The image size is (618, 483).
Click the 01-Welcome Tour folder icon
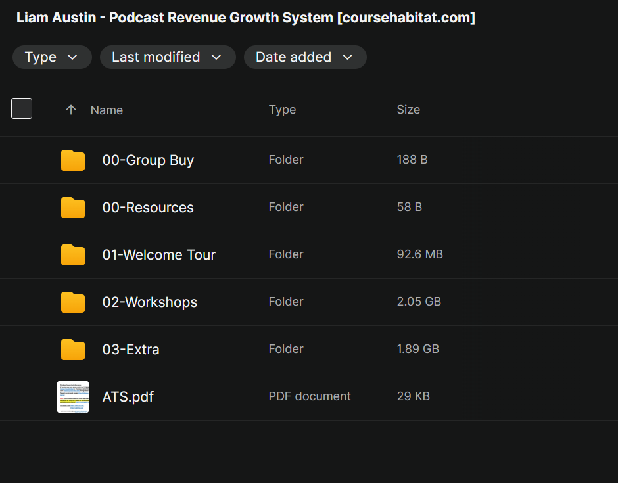(73, 255)
